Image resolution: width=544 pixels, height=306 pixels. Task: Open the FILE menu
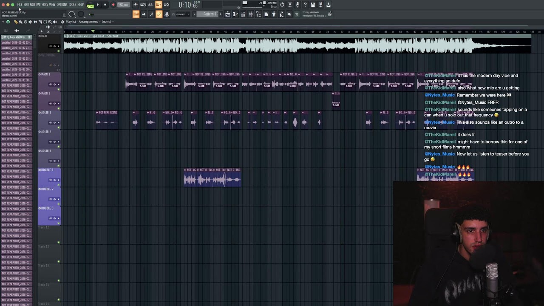coord(20,5)
